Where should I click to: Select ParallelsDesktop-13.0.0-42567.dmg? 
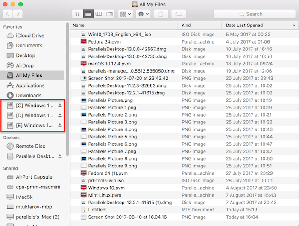coord(185,49)
